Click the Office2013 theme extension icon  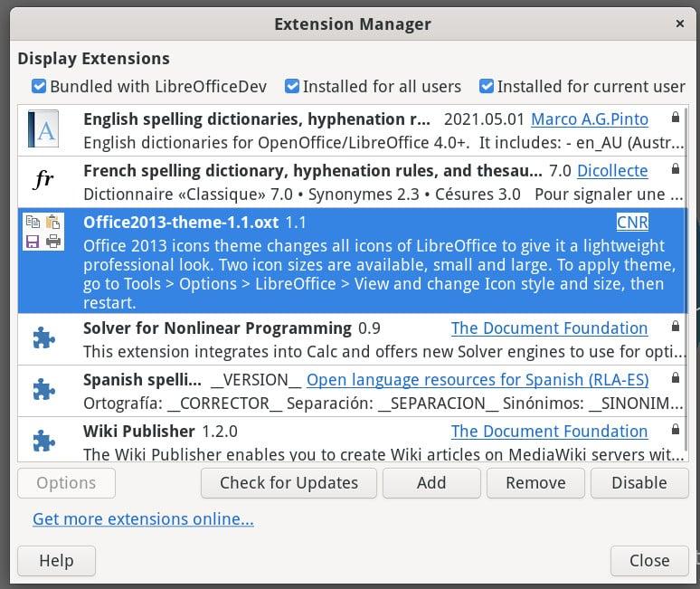[43, 232]
